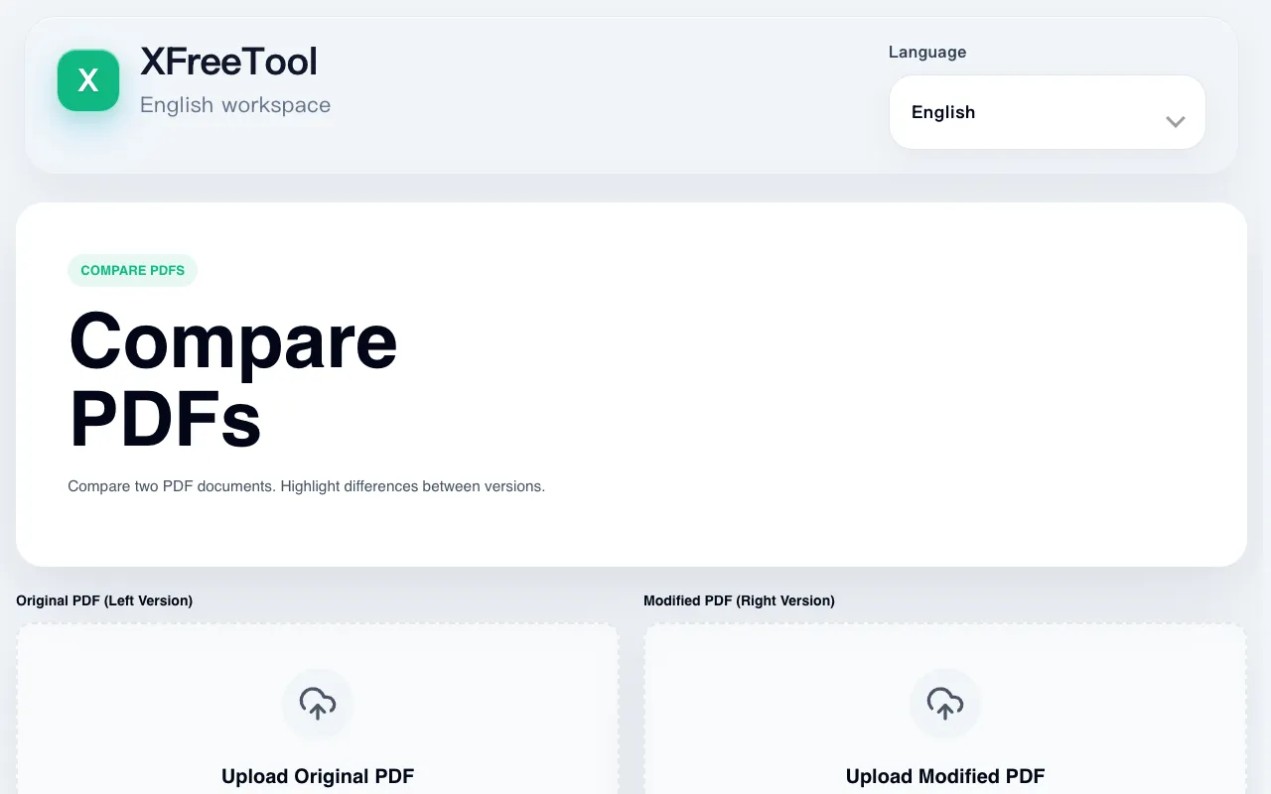The width and height of the screenshot is (1271, 794).
Task: Click the "Compare PDFs" main heading
Action: (x=233, y=380)
